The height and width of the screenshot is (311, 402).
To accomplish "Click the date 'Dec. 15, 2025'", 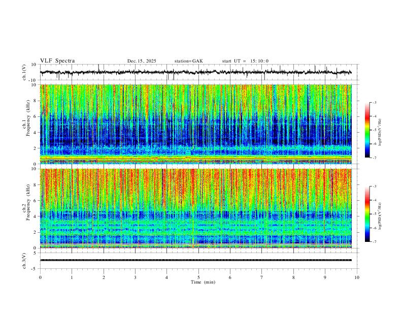I will [x=142, y=61].
